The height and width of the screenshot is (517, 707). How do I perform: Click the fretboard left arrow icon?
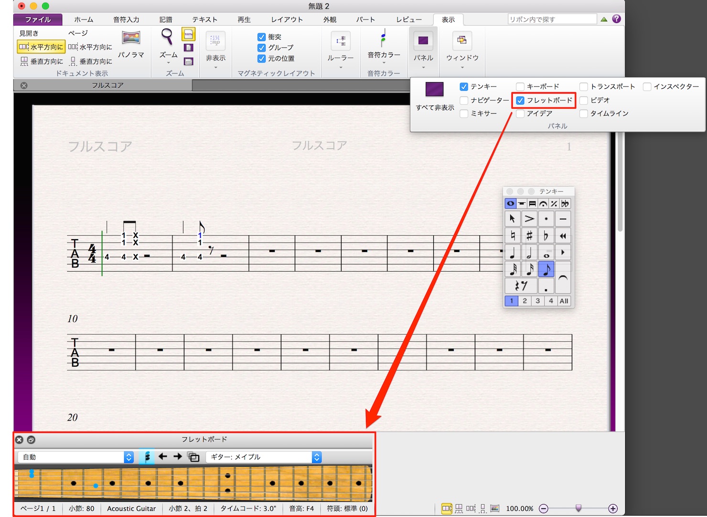pyautogui.click(x=163, y=457)
